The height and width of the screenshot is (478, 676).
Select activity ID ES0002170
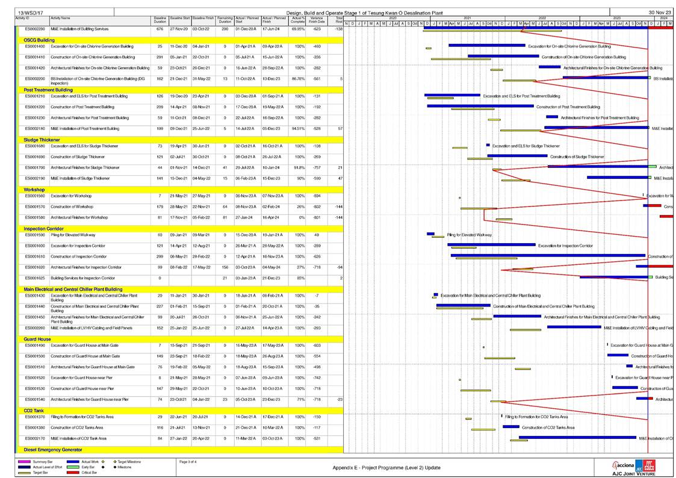pos(35,438)
